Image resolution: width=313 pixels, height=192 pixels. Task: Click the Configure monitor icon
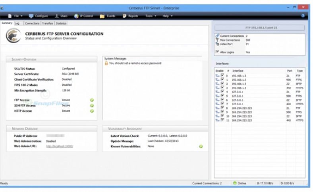[31, 16]
